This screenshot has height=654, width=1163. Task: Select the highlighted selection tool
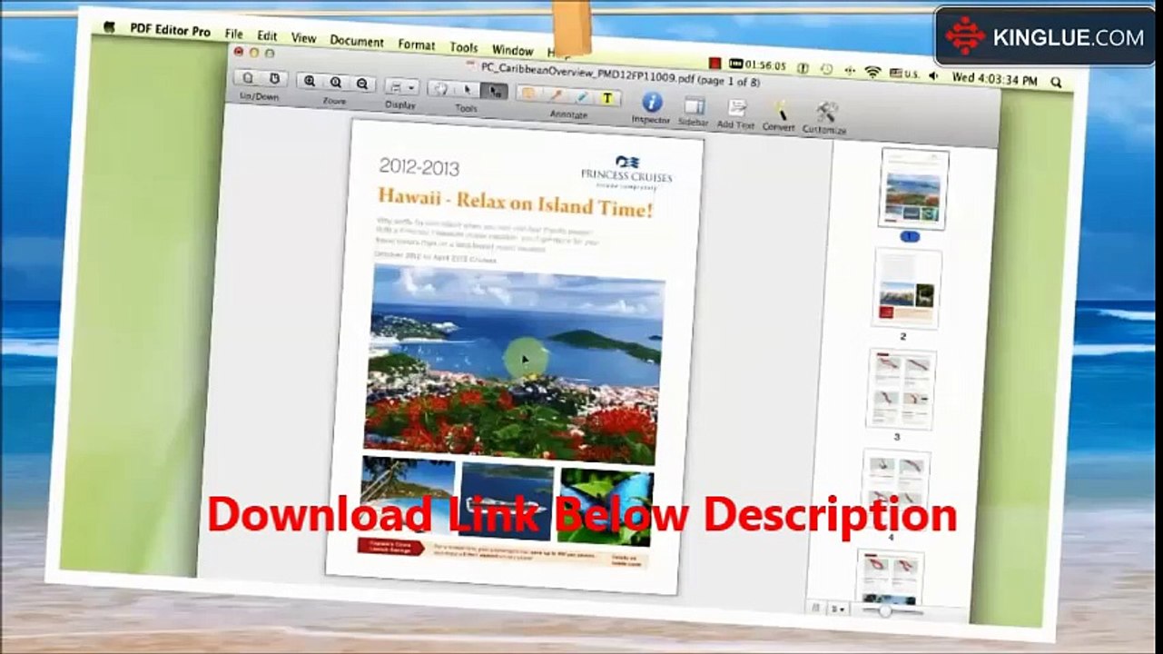coord(494,91)
